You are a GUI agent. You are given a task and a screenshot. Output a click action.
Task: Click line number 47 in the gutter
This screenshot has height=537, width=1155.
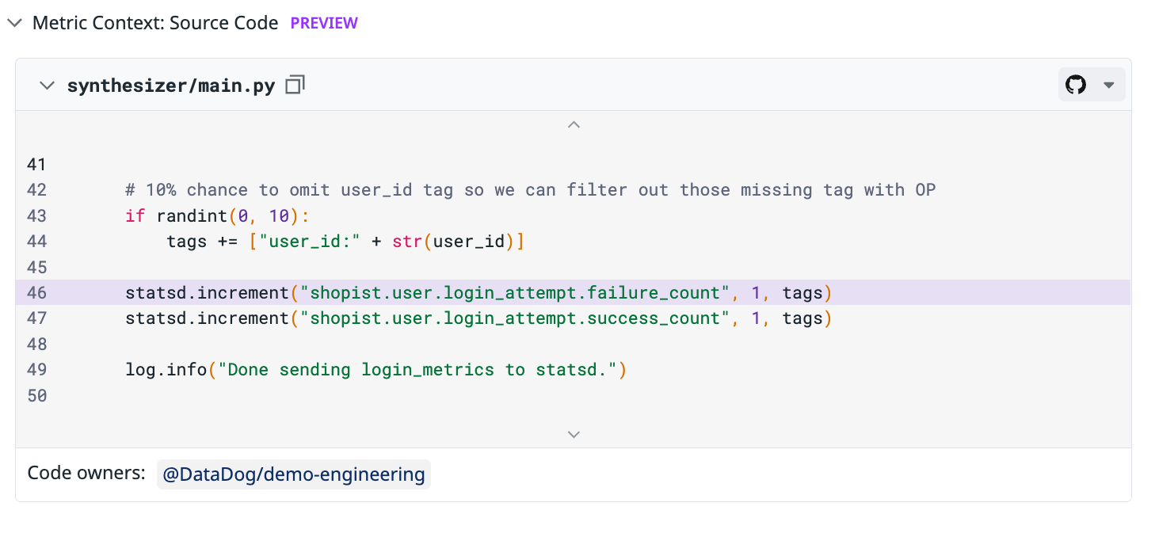36,318
